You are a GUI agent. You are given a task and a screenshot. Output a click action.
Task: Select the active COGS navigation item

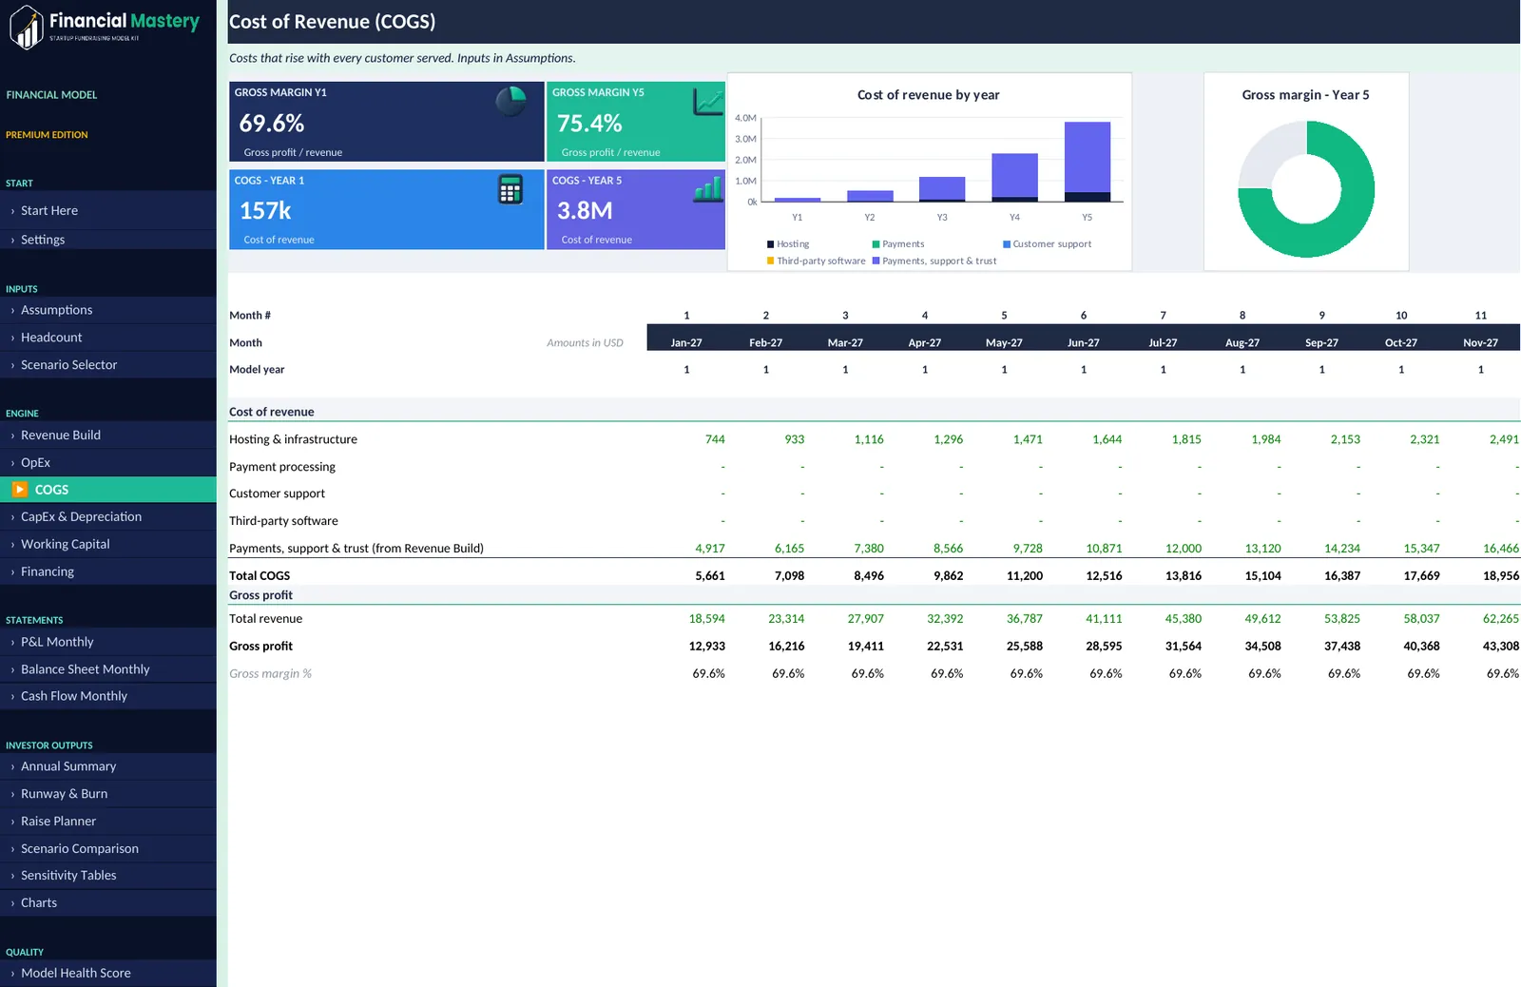[x=108, y=490]
